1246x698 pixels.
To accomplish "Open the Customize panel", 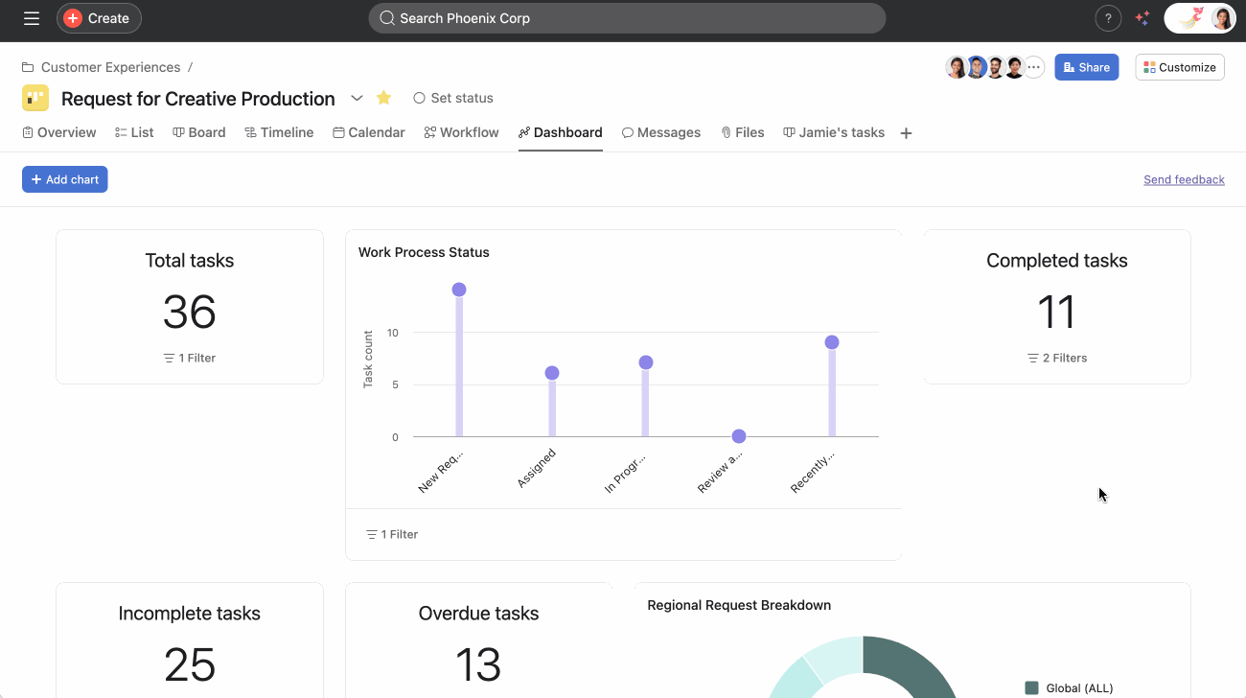I will click(x=1179, y=67).
